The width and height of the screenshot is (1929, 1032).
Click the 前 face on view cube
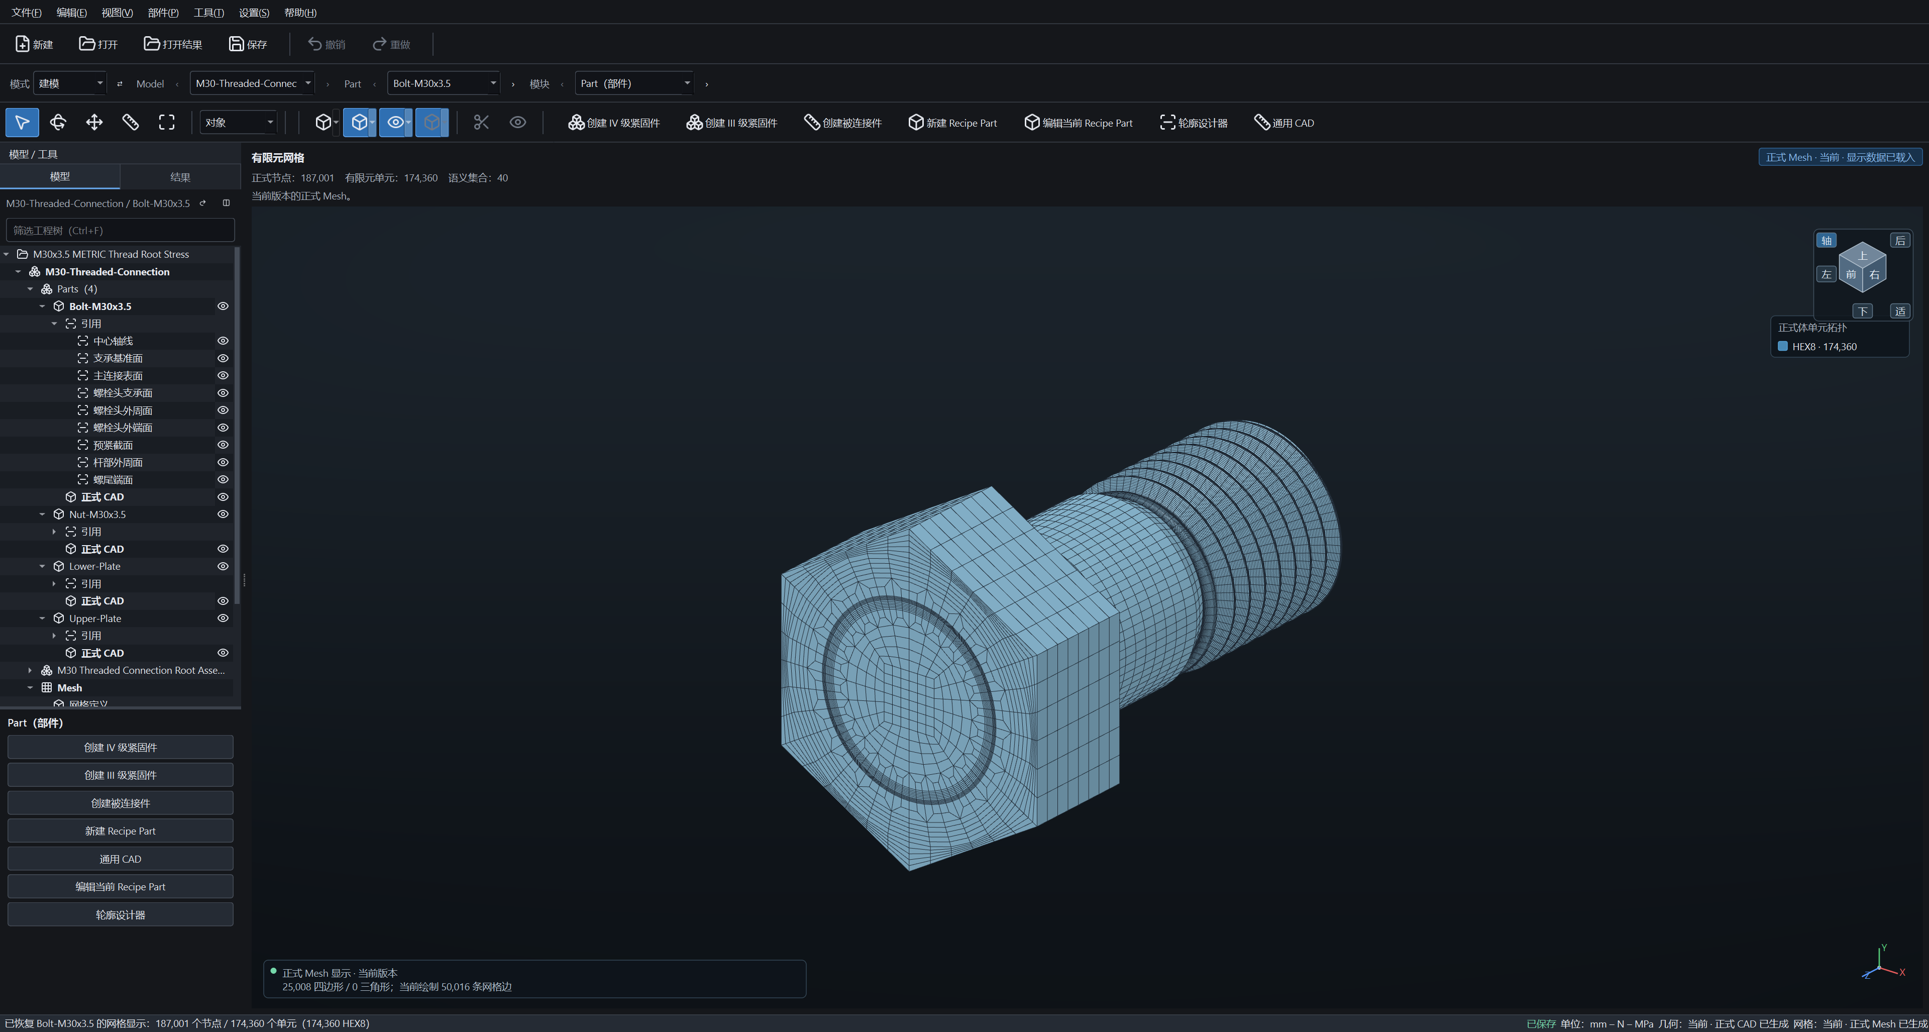(x=1850, y=274)
